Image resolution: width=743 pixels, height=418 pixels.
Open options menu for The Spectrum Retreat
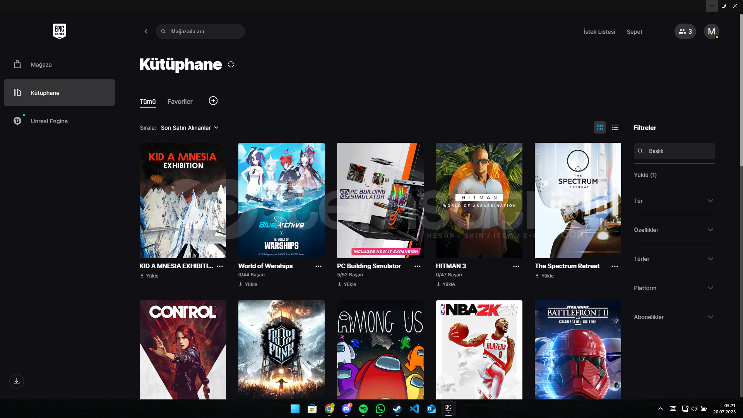(x=615, y=266)
